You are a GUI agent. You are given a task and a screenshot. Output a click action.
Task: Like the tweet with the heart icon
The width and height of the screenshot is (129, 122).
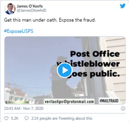pos(7,118)
